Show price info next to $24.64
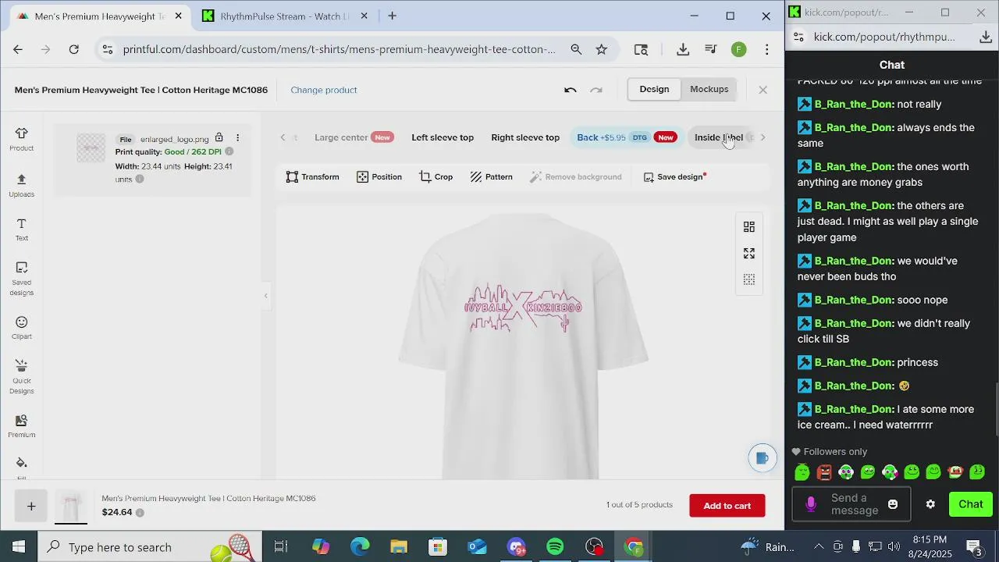The height and width of the screenshot is (562, 999). [x=140, y=513]
